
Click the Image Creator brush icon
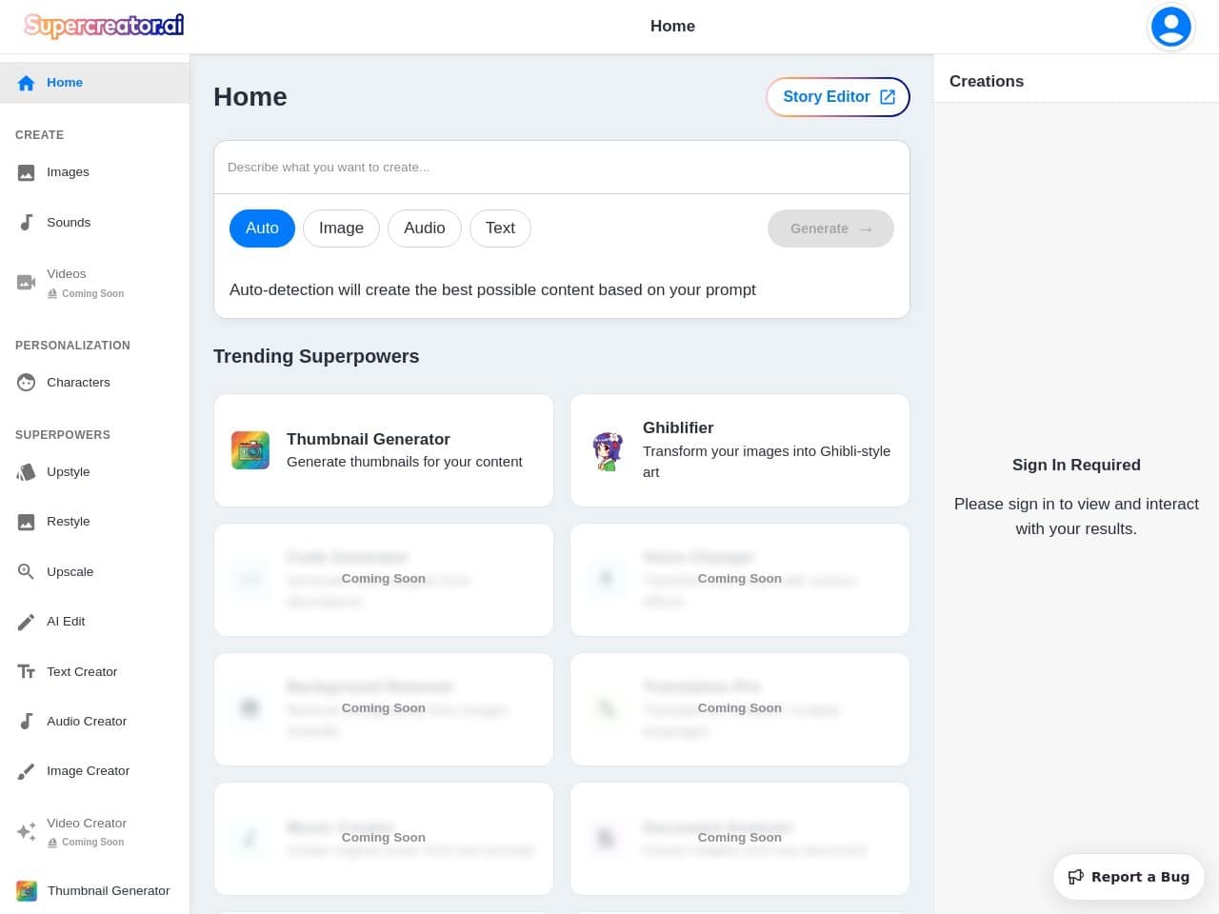coord(27,772)
